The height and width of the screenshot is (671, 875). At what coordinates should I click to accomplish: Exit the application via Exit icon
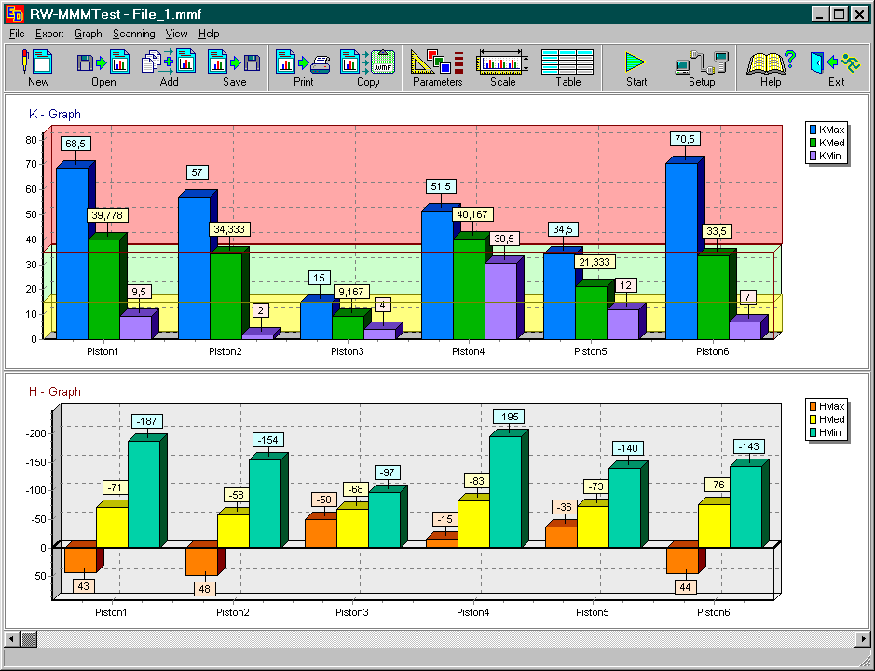[836, 63]
